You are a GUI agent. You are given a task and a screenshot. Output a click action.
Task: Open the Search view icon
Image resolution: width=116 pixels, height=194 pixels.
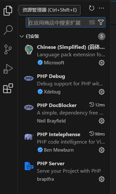(x=8, y=30)
